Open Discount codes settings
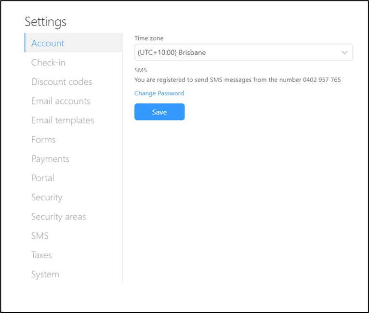The width and height of the screenshot is (369, 313). coord(62,82)
